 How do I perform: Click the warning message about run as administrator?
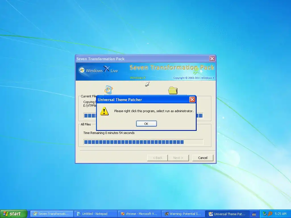(x=154, y=111)
